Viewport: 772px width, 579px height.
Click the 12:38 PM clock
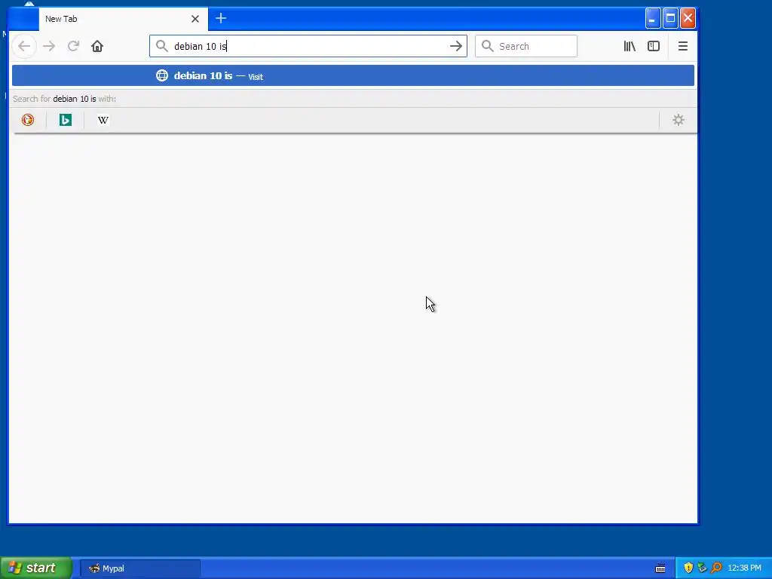pyautogui.click(x=744, y=568)
